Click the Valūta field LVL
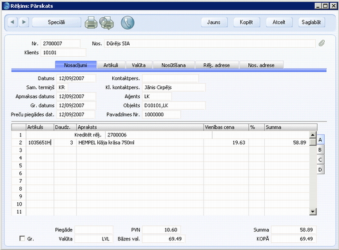The height and width of the screenshot is (250, 339). [x=94, y=239]
